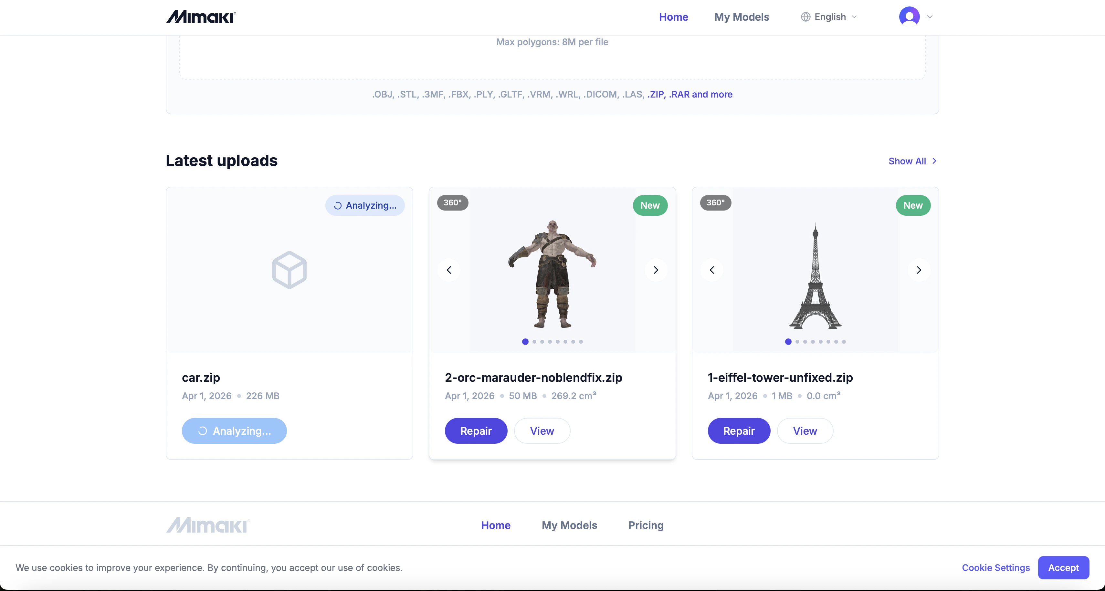The image size is (1105, 591).
Task: Click the New badge on the Eiffel Tower card
Action: click(x=913, y=205)
